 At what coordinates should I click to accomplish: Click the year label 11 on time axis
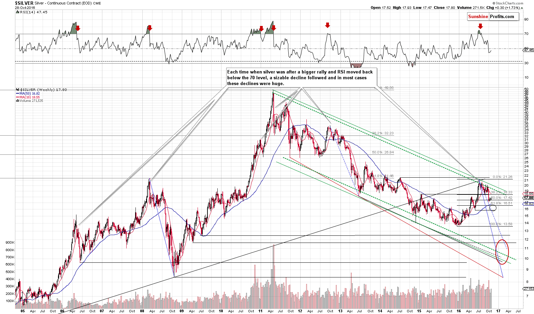[260, 311]
